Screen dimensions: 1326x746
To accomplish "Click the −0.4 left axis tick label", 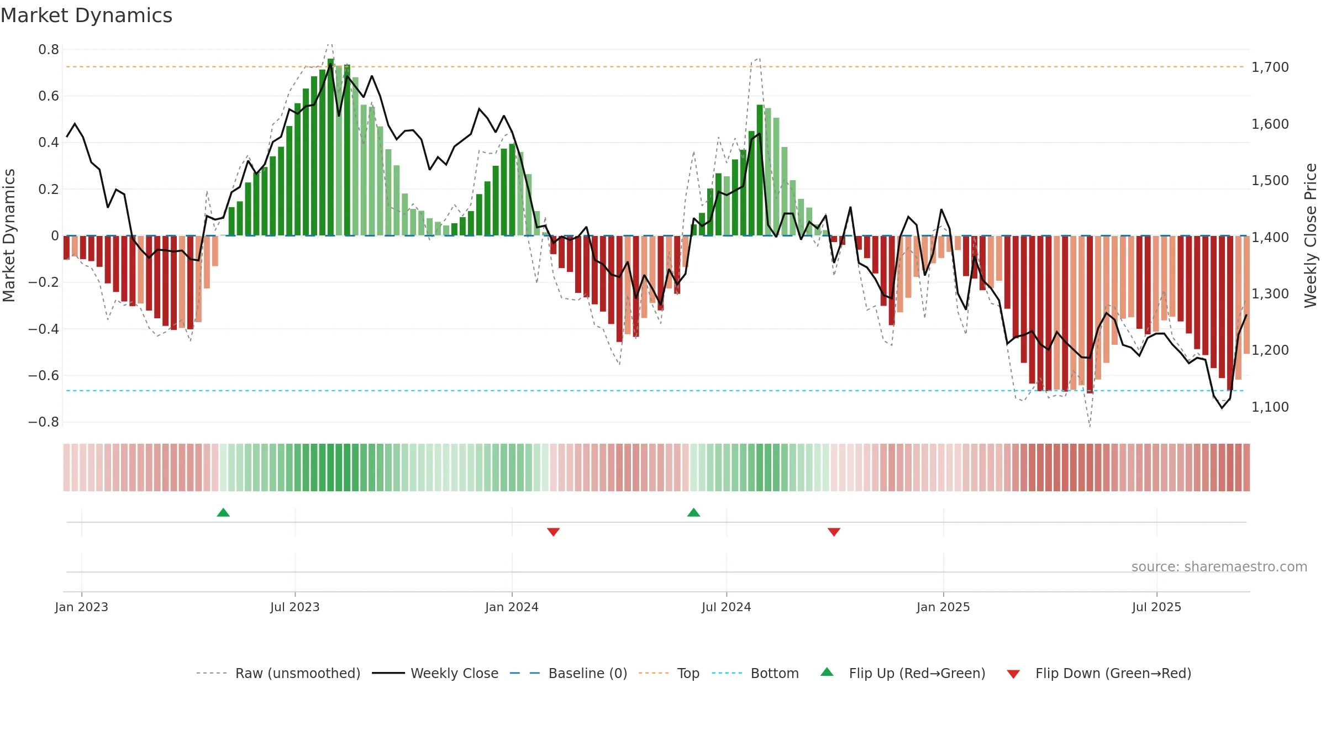I will (44, 329).
